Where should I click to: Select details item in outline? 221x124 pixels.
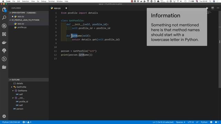coord(29,83)
